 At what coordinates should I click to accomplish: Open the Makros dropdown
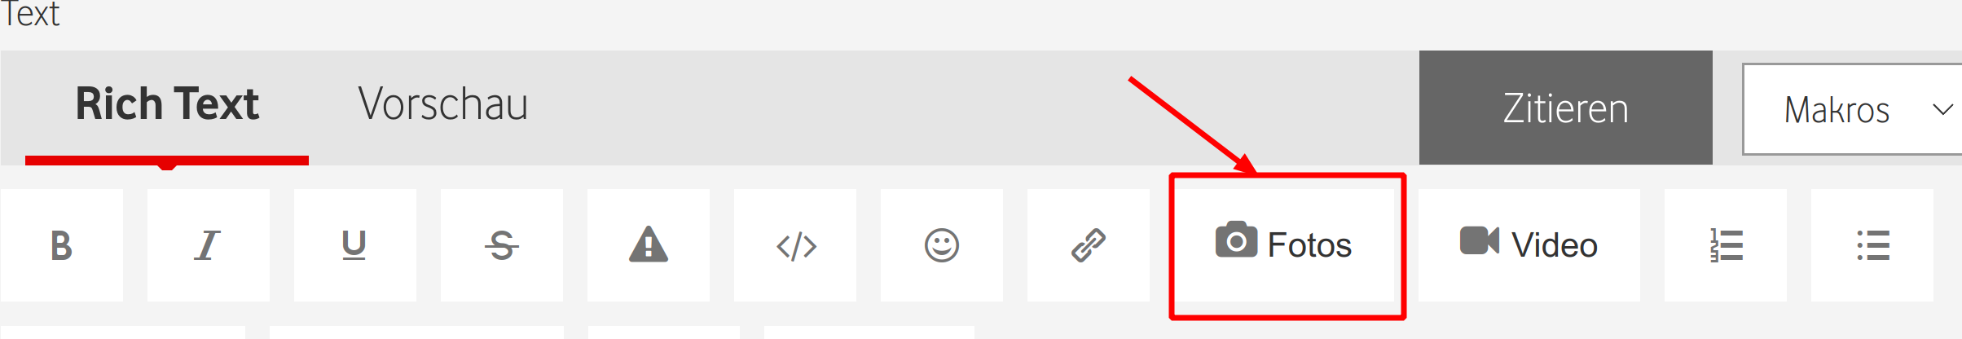1852,109
